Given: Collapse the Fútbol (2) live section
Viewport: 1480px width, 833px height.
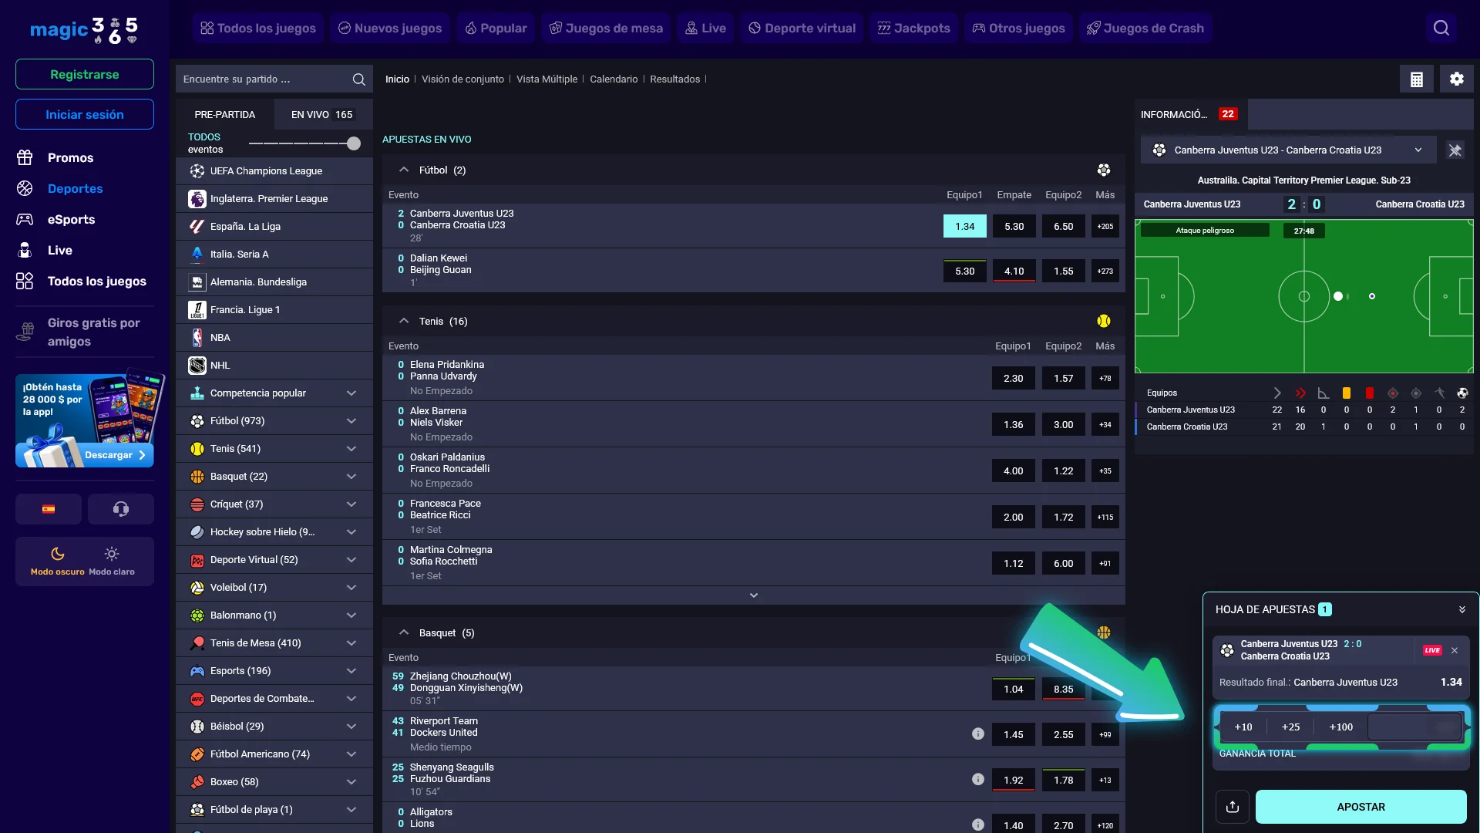Looking at the screenshot, I should click(x=403, y=170).
